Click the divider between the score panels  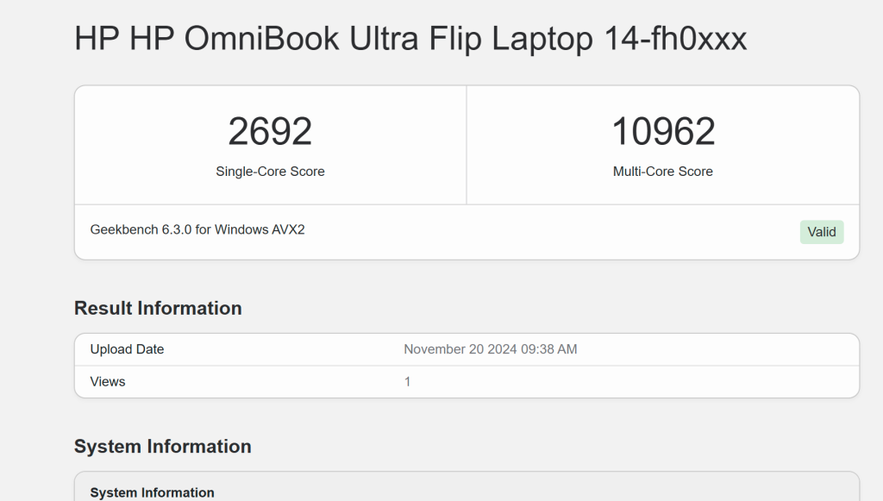[467, 145]
